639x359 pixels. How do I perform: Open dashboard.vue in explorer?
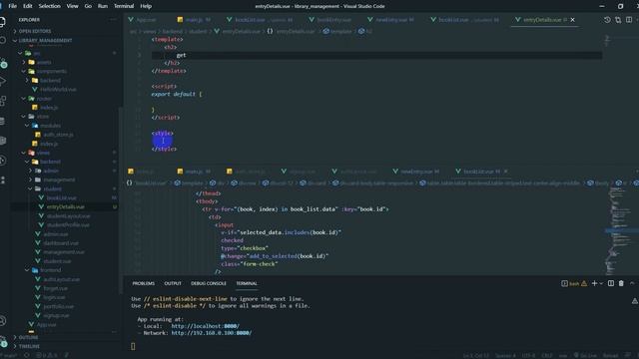61,243
